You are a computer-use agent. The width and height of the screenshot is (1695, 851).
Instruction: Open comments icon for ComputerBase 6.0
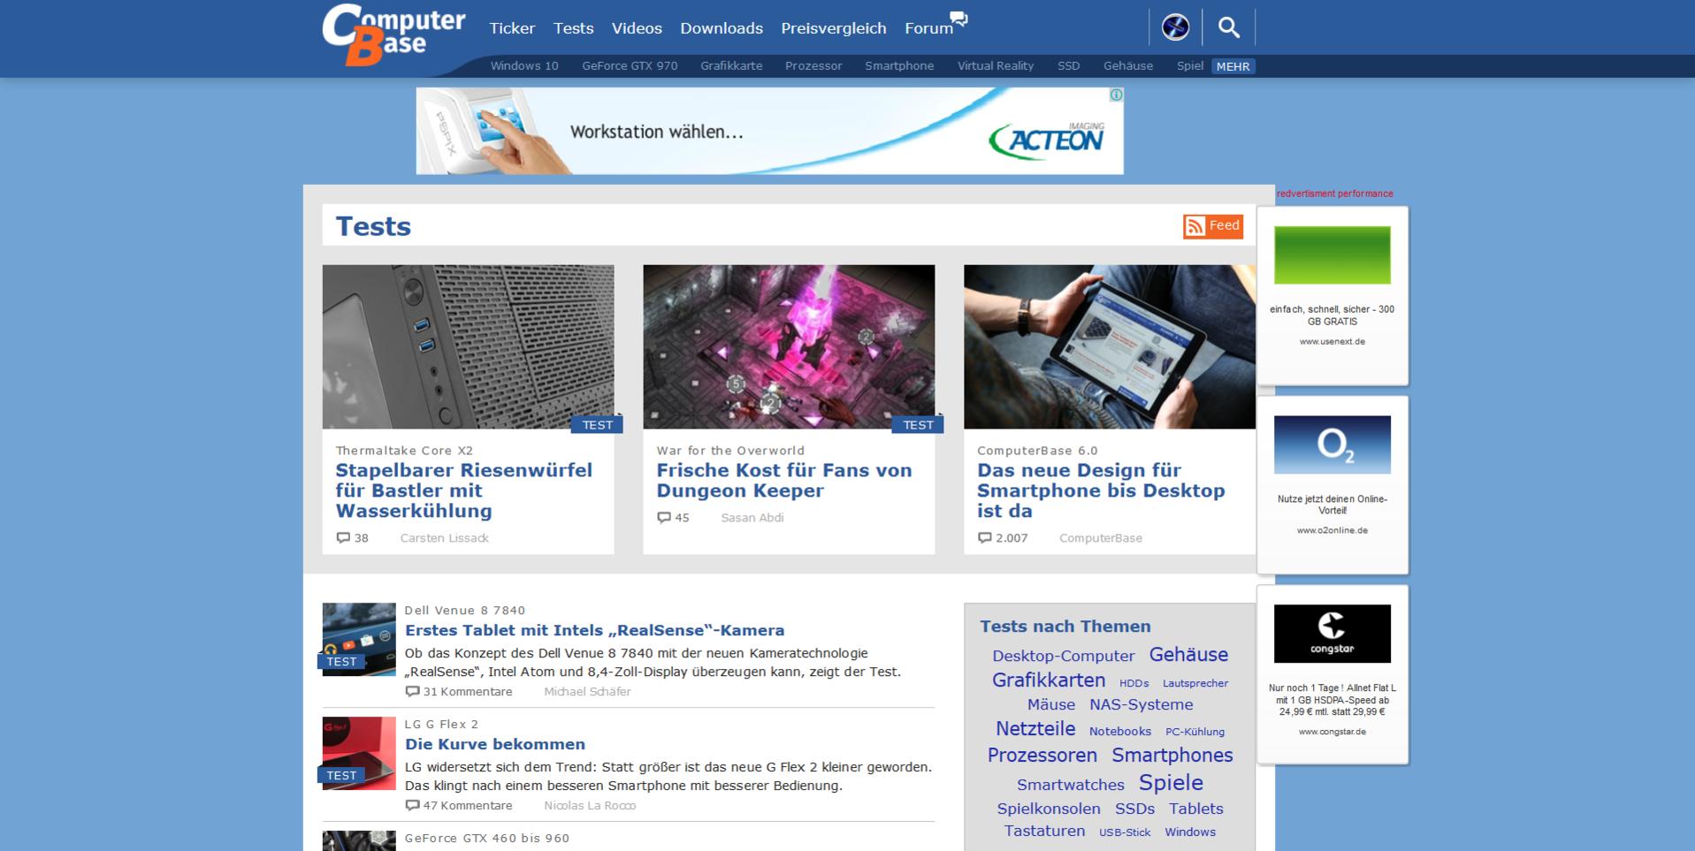click(985, 537)
